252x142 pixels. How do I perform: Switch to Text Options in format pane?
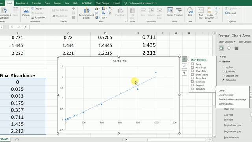click(245, 42)
